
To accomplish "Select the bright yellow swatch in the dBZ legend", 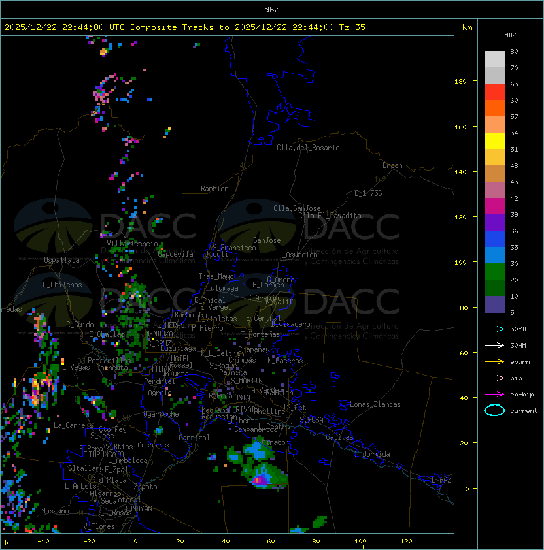I will click(494, 141).
